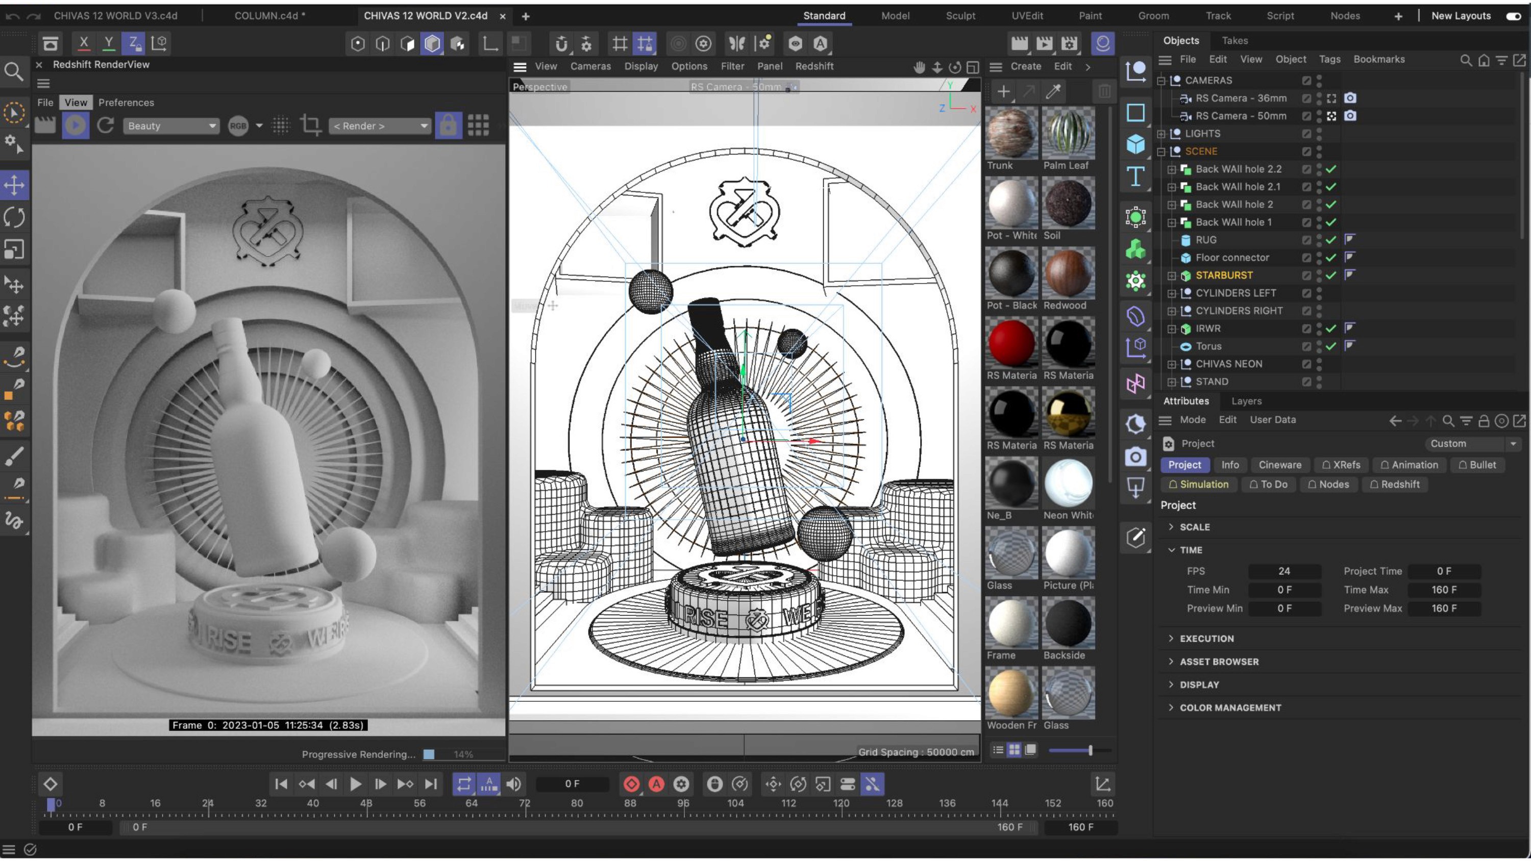Toggle the New Layouts switch
The image size is (1531, 861).
(1513, 16)
